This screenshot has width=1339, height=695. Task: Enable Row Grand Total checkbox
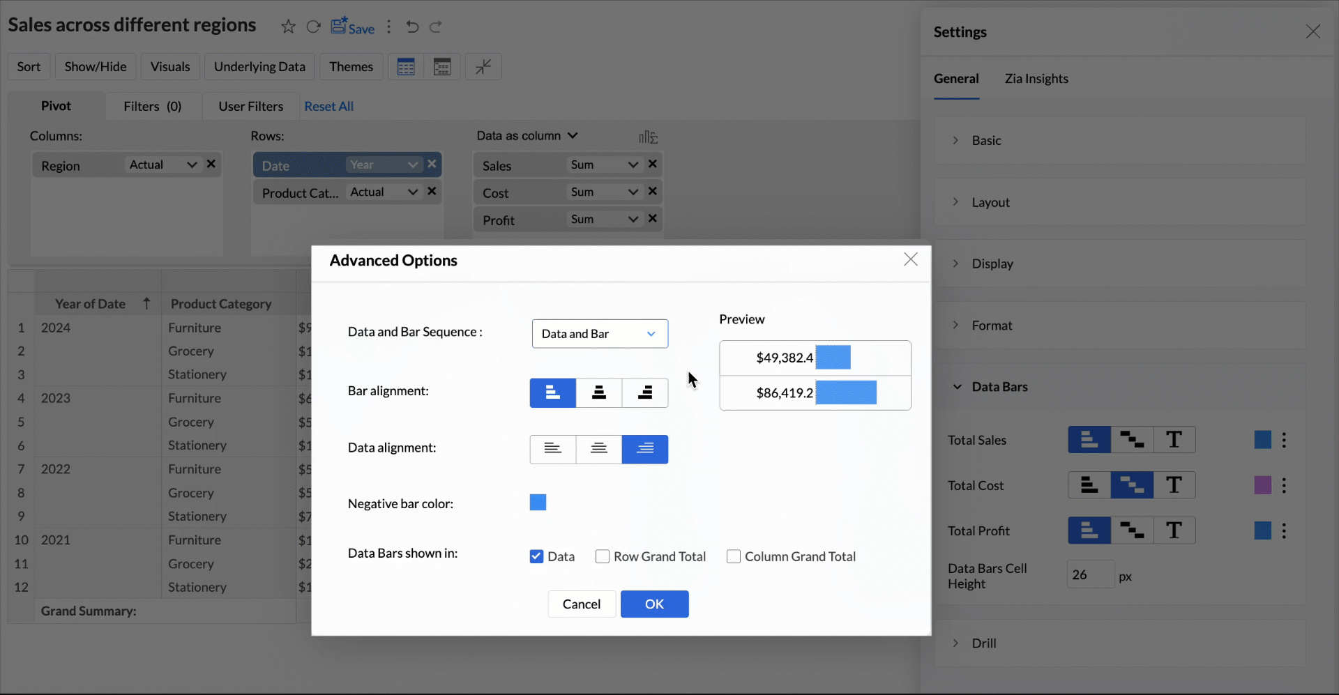[603, 557]
